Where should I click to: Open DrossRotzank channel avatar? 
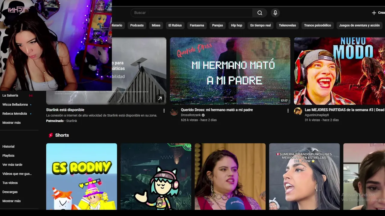pyautogui.click(x=174, y=112)
